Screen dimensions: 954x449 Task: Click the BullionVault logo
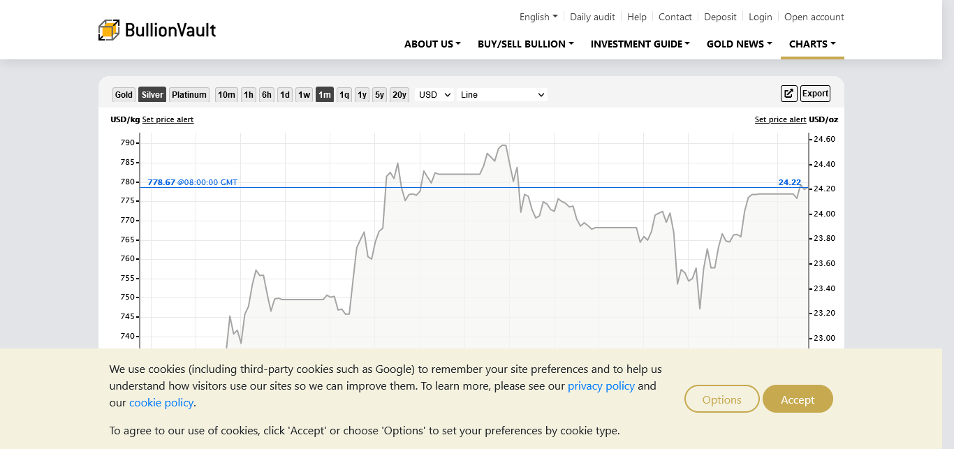pyautogui.click(x=157, y=30)
